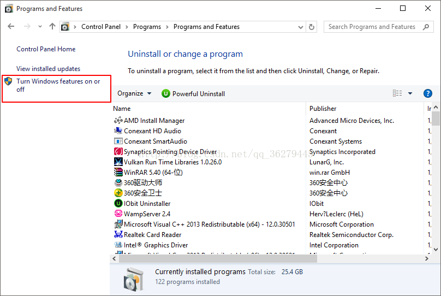This screenshot has height=296, width=441.
Task: Select IObit Uninstaller icon
Action: point(118,203)
